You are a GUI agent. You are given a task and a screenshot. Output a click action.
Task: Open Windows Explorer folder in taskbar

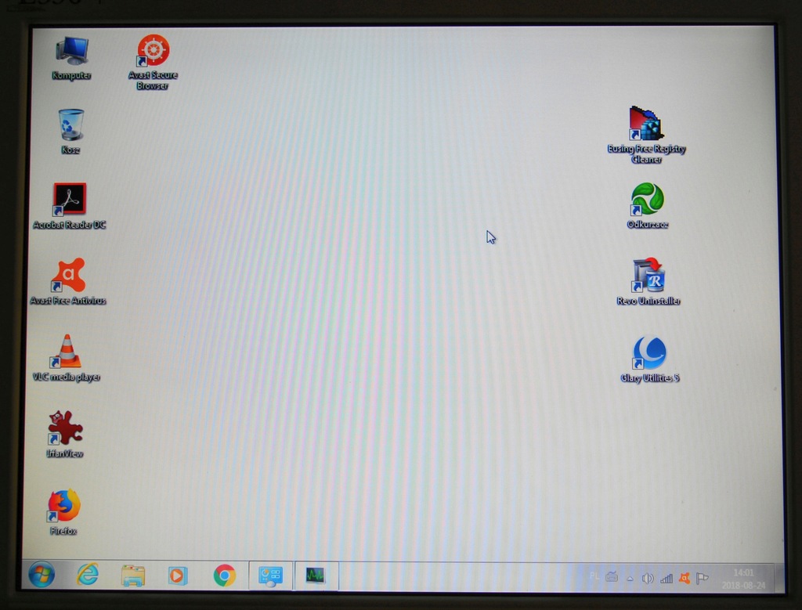[133, 576]
